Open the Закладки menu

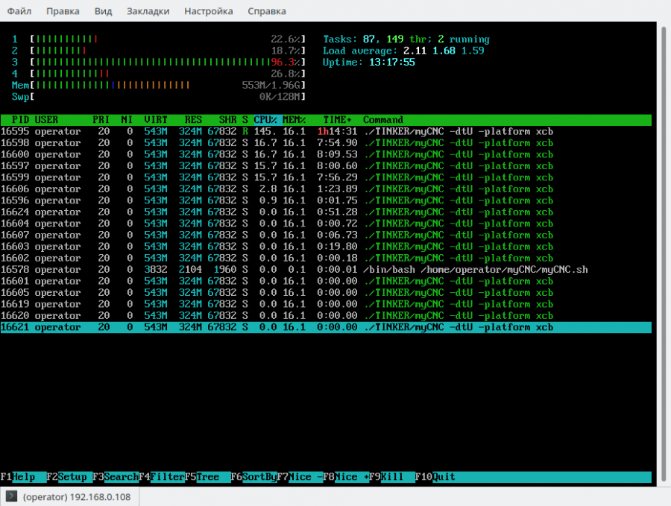pos(148,11)
